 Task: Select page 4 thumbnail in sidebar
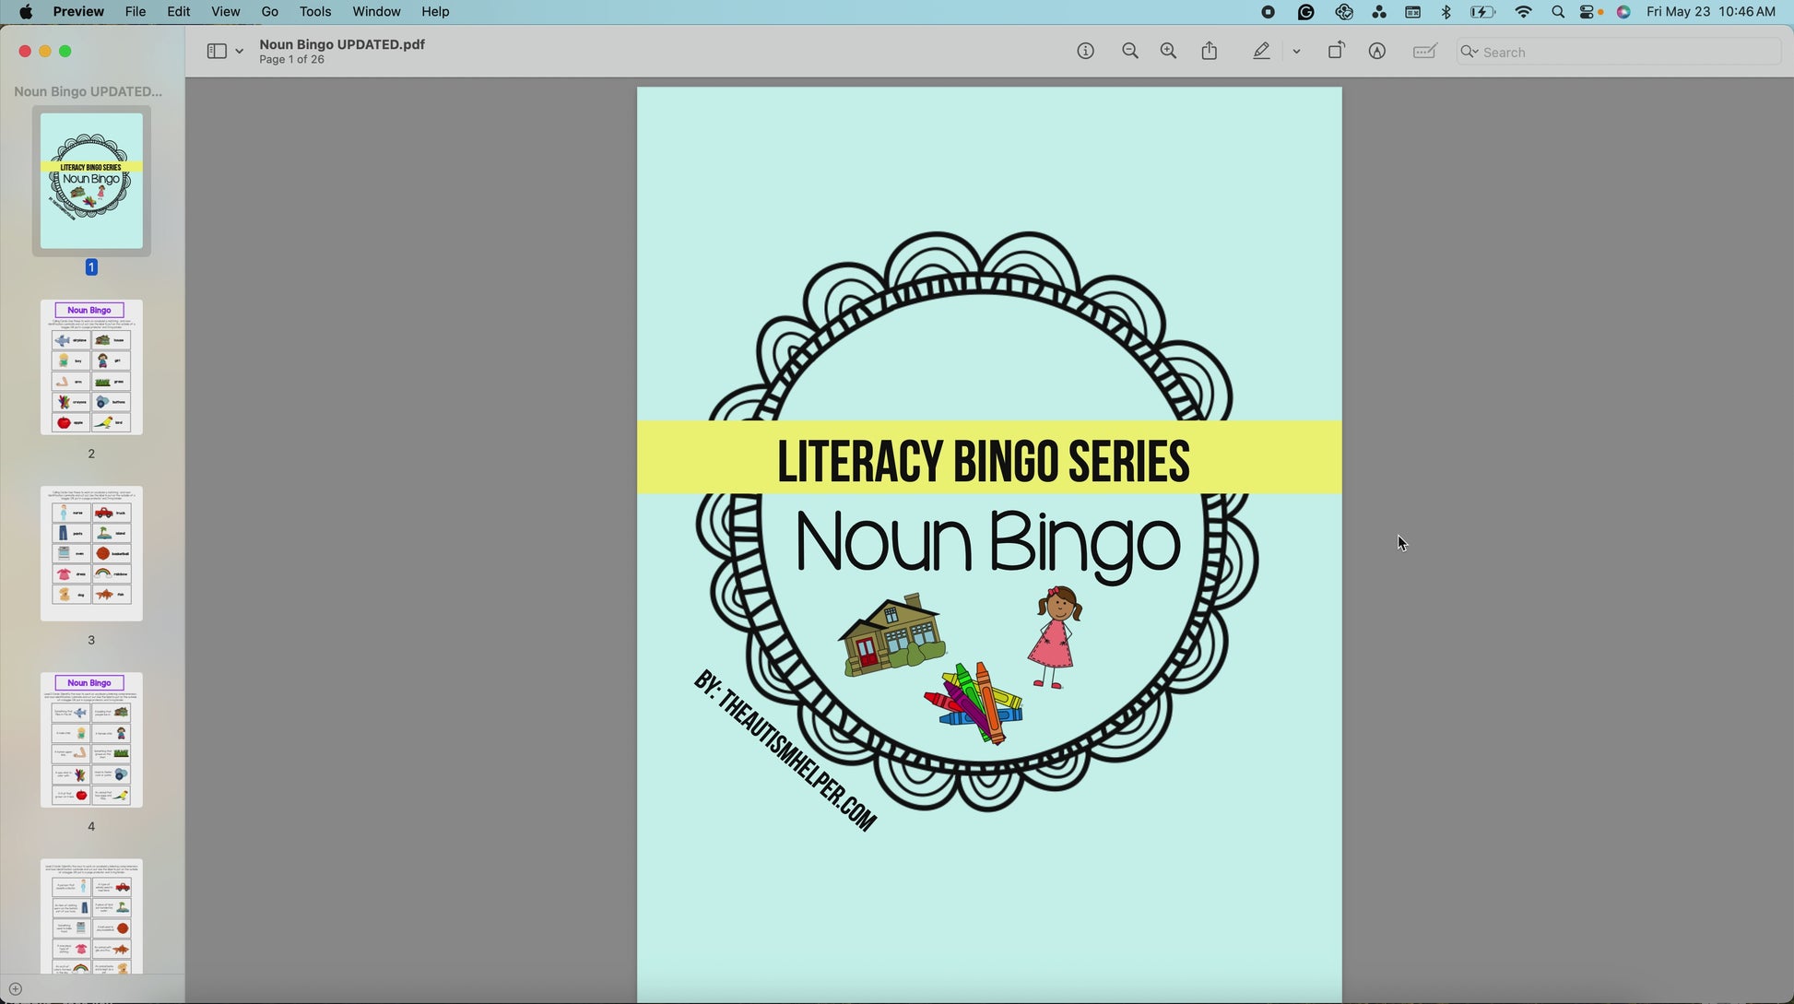(91, 739)
